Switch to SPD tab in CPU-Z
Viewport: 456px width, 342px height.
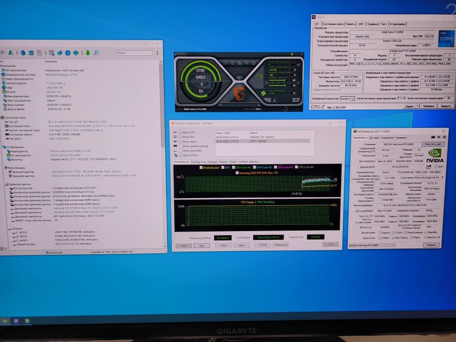coord(361,24)
